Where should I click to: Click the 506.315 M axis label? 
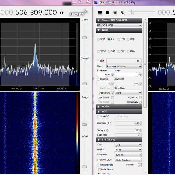[x=62, y=88]
